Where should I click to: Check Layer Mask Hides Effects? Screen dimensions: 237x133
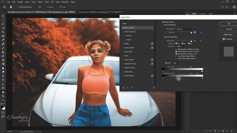176,56
